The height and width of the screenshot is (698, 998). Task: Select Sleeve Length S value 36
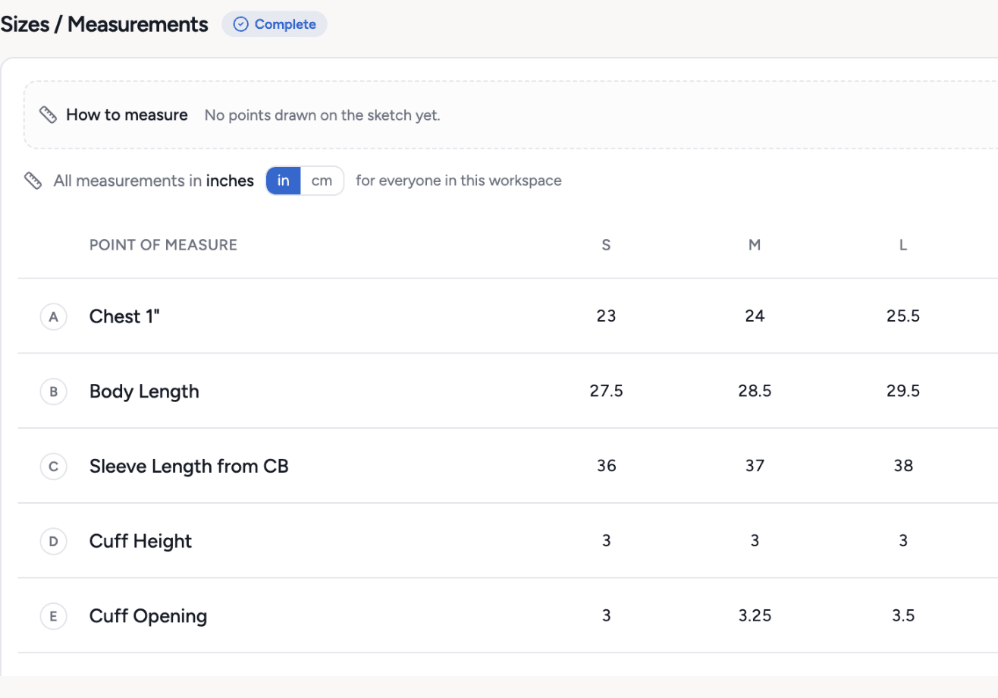[606, 466]
